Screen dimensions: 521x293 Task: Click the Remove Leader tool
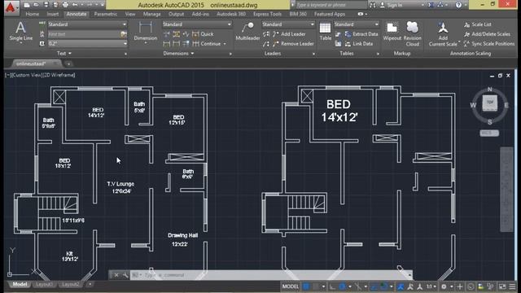[x=293, y=43]
